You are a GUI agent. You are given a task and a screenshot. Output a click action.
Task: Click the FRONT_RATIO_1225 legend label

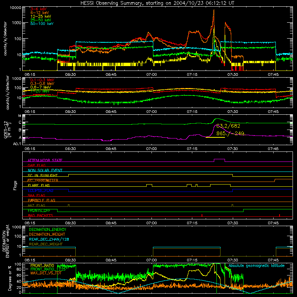coord(48,269)
